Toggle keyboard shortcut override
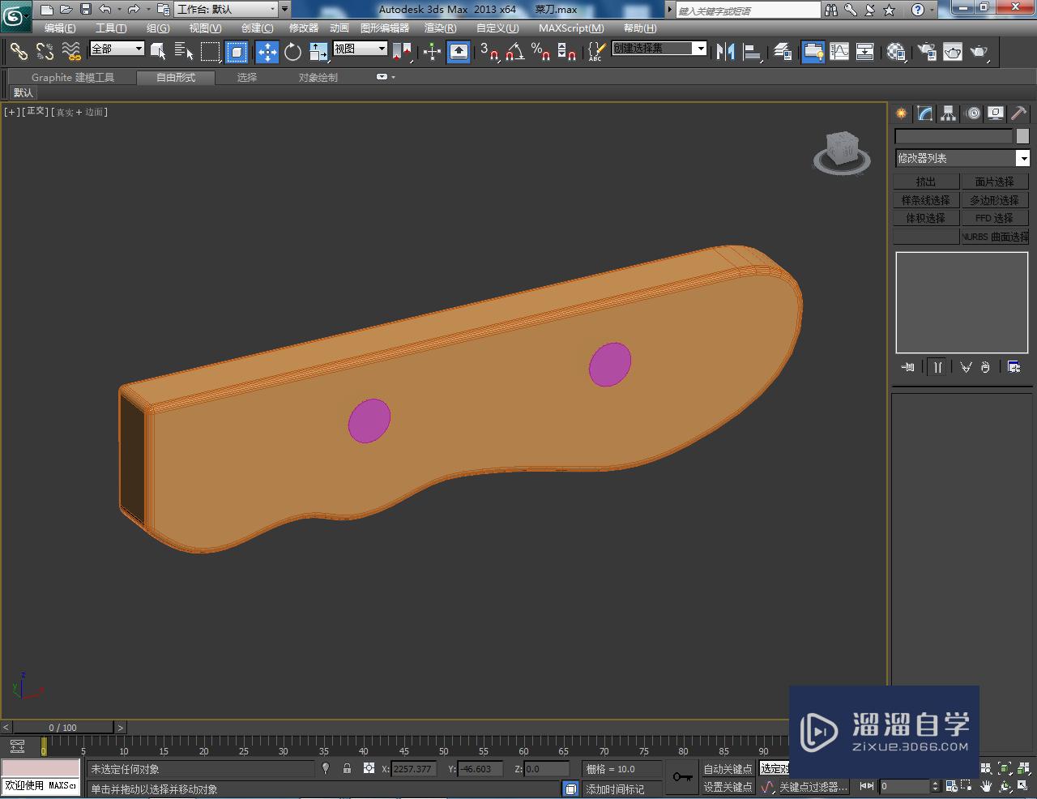The image size is (1037, 799). pos(459,52)
